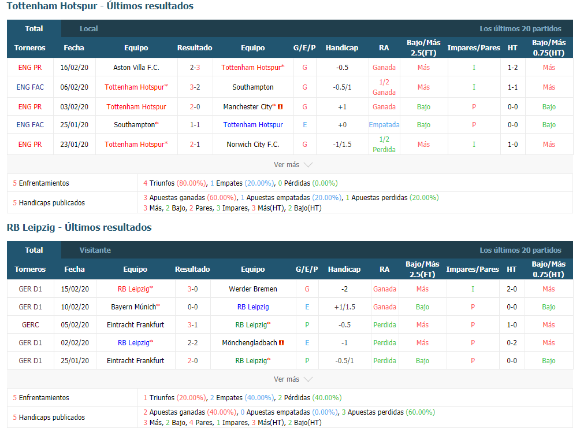Screen dimensions: 580x432
Task: Click the 1/2 Perdida value in Norwich row
Action: click(x=384, y=145)
